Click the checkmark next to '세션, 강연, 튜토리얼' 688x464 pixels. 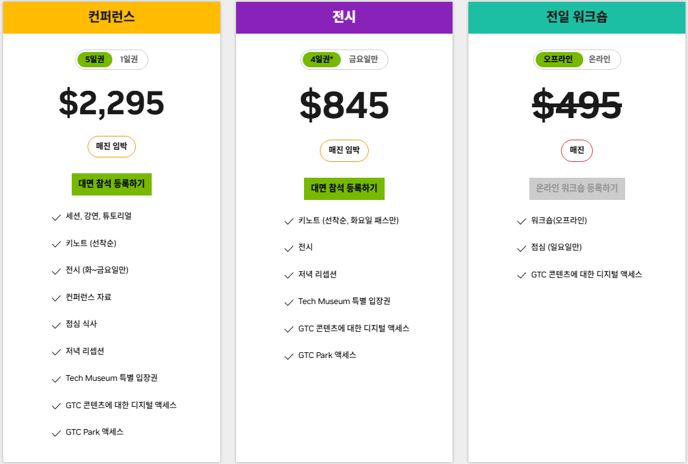point(56,217)
